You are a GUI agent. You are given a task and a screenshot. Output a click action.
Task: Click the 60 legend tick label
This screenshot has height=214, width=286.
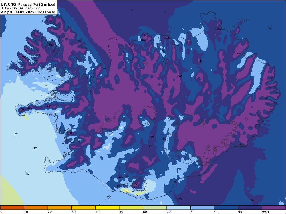145,212
